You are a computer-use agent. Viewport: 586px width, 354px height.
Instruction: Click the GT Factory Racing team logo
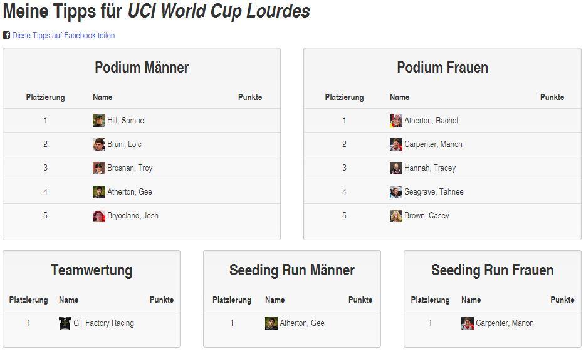click(65, 323)
